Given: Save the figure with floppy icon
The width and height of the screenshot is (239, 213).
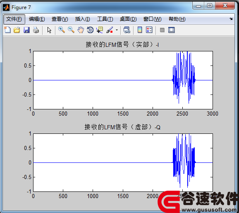Looking at the screenshot, I should point(26,30).
